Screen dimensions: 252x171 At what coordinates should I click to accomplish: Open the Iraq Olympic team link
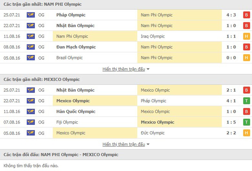tap(153, 36)
